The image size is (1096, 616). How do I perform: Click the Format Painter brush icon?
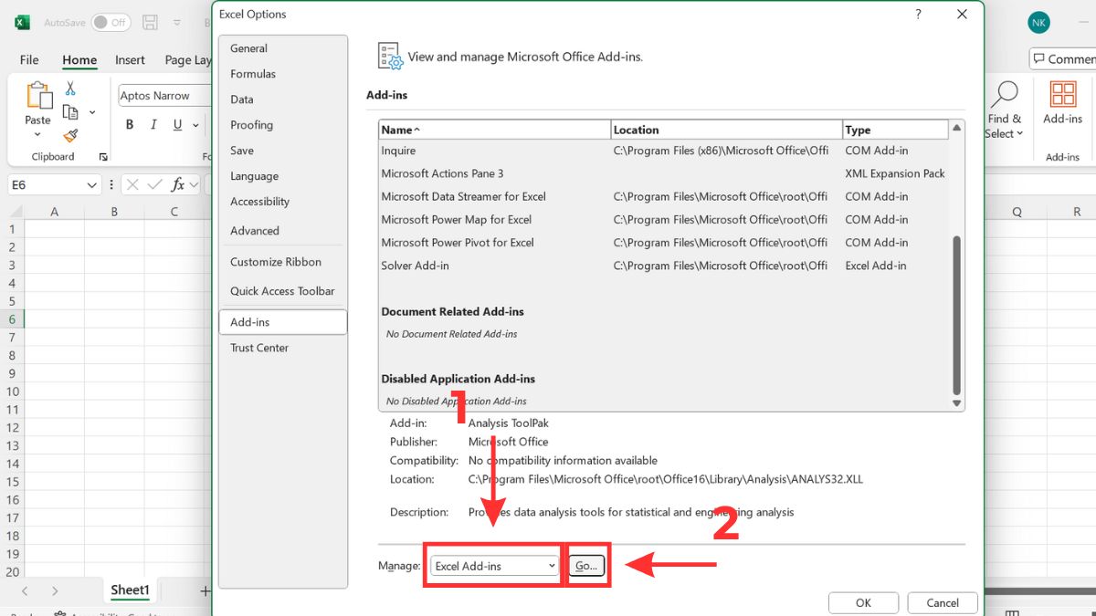[x=70, y=136]
